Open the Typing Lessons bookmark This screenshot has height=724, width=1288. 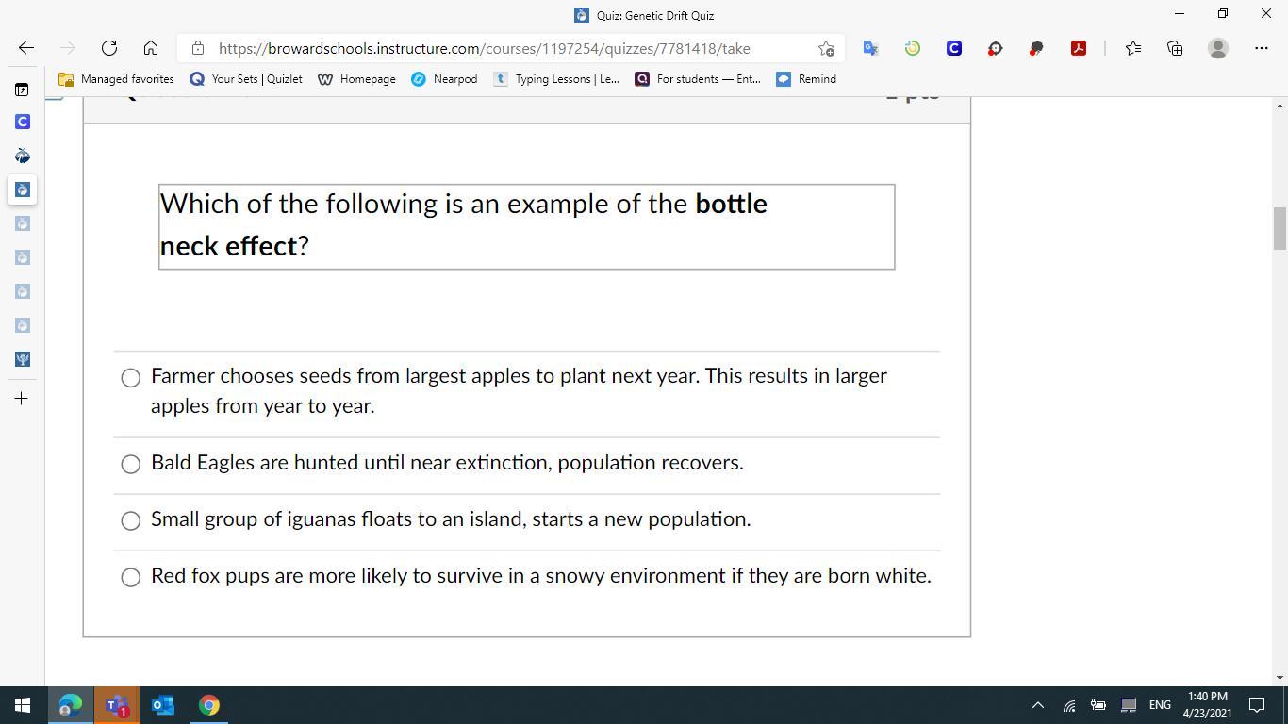pos(556,79)
